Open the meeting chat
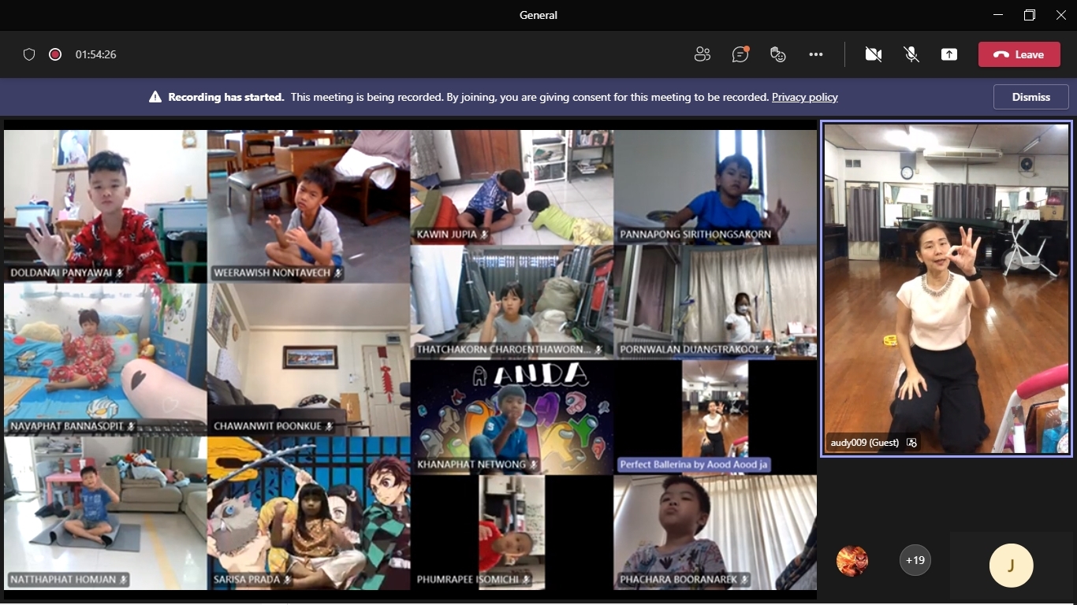The width and height of the screenshot is (1077, 605). click(740, 54)
